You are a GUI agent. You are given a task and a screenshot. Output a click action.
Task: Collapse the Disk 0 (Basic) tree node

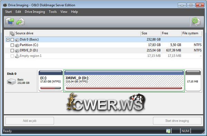(8, 40)
